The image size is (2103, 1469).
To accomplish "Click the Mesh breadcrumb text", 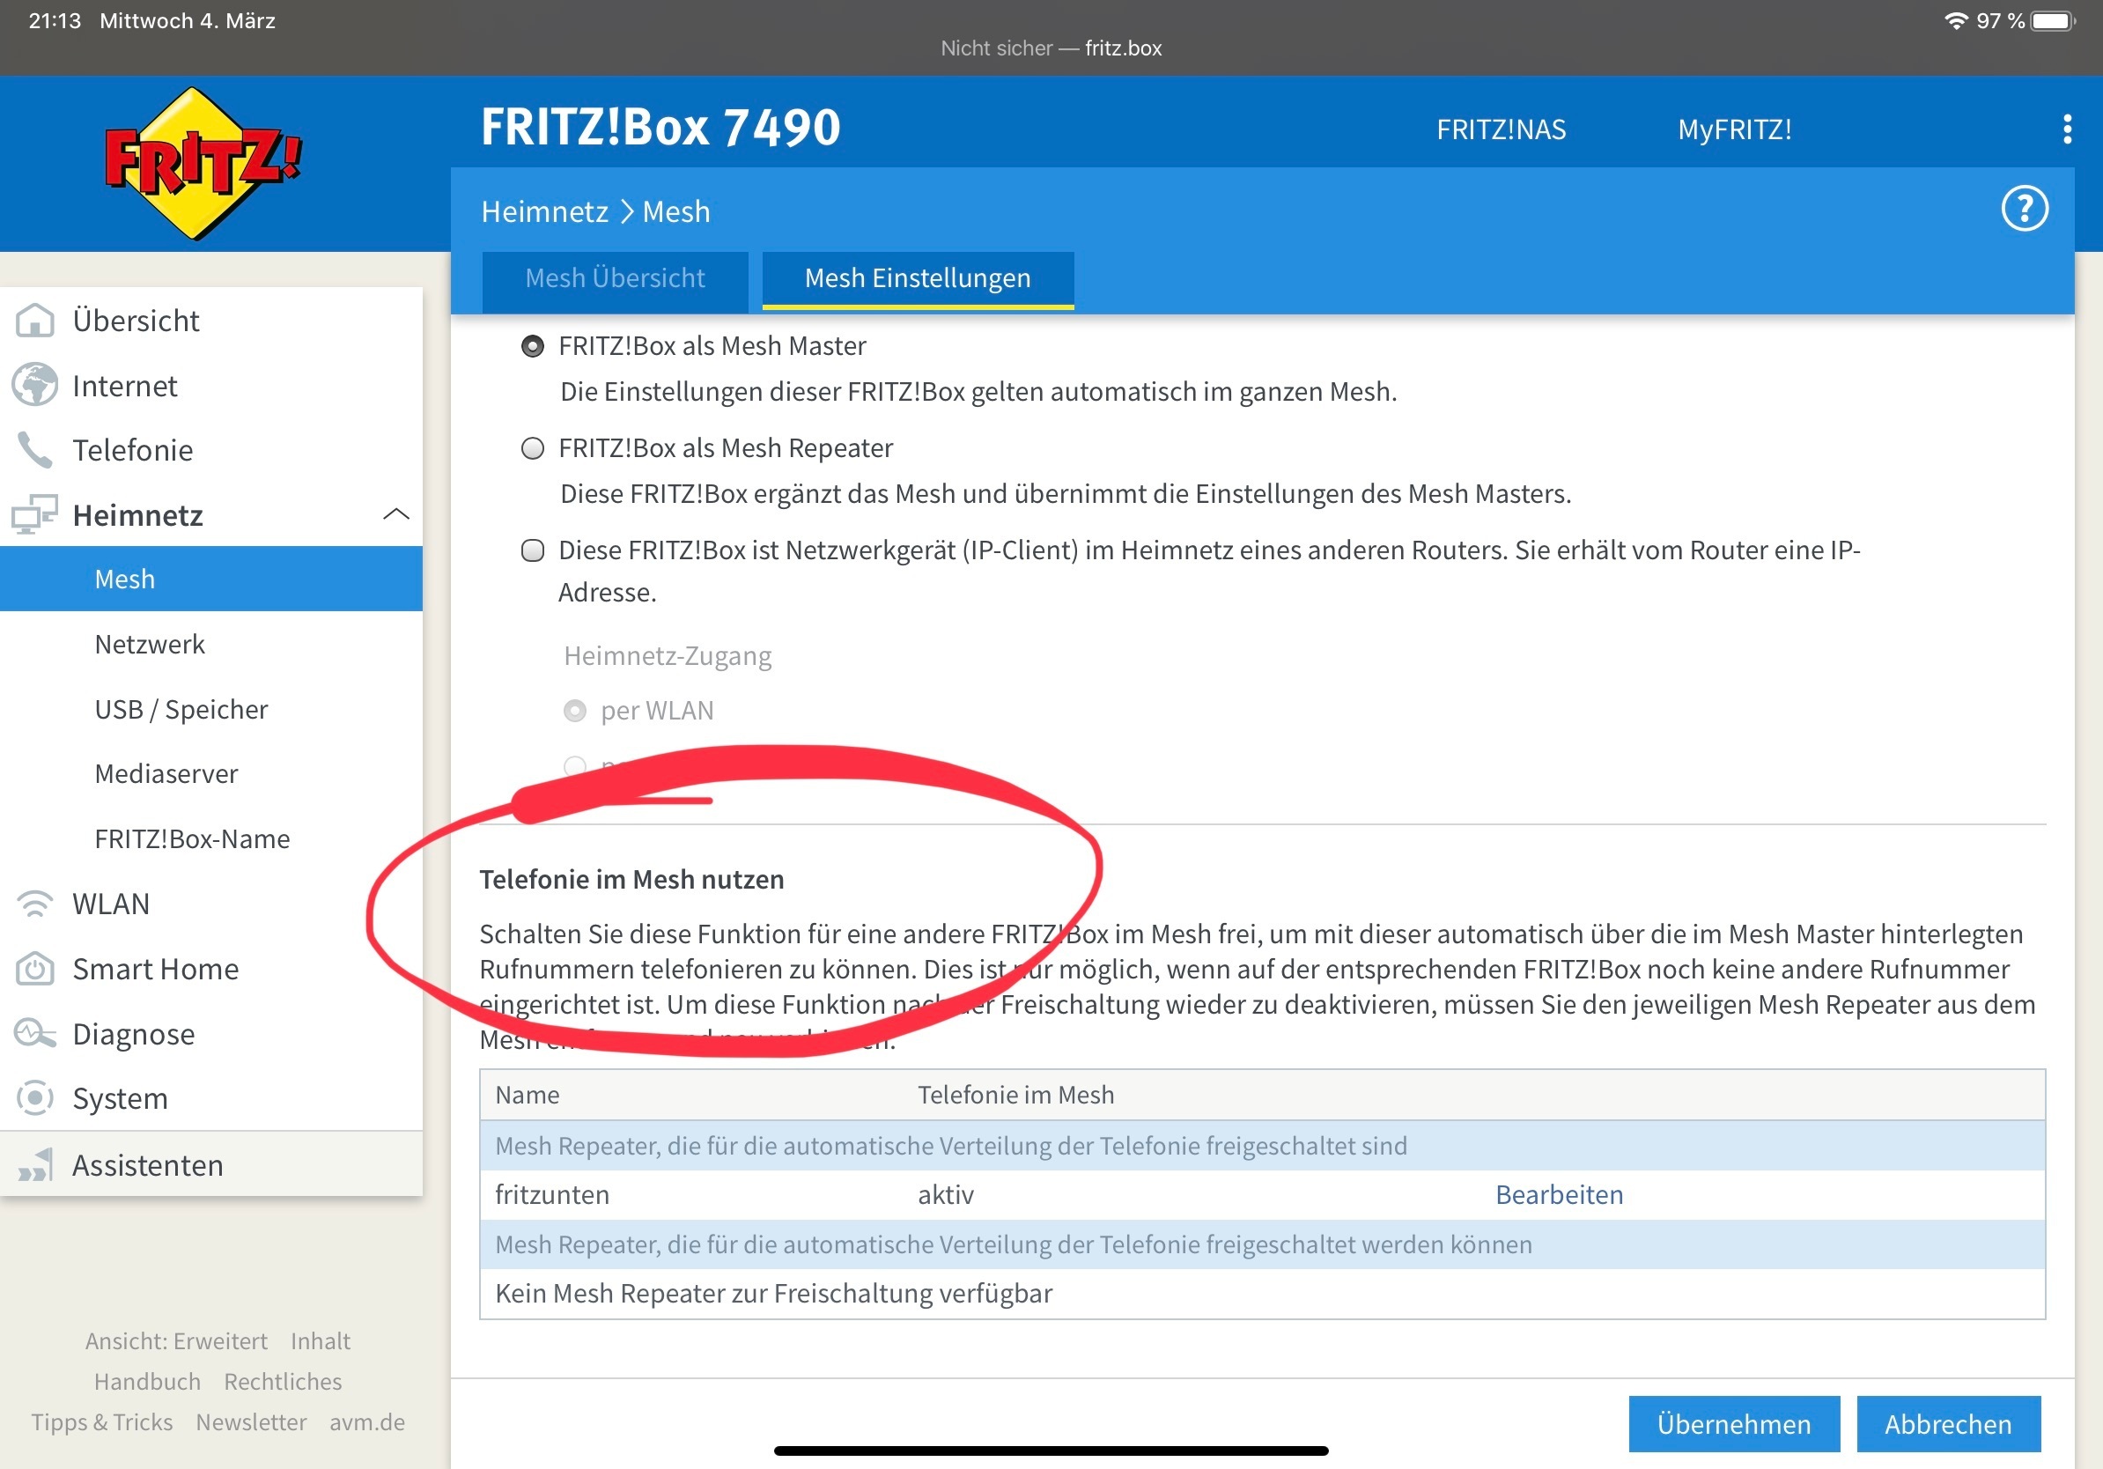I will coord(676,211).
